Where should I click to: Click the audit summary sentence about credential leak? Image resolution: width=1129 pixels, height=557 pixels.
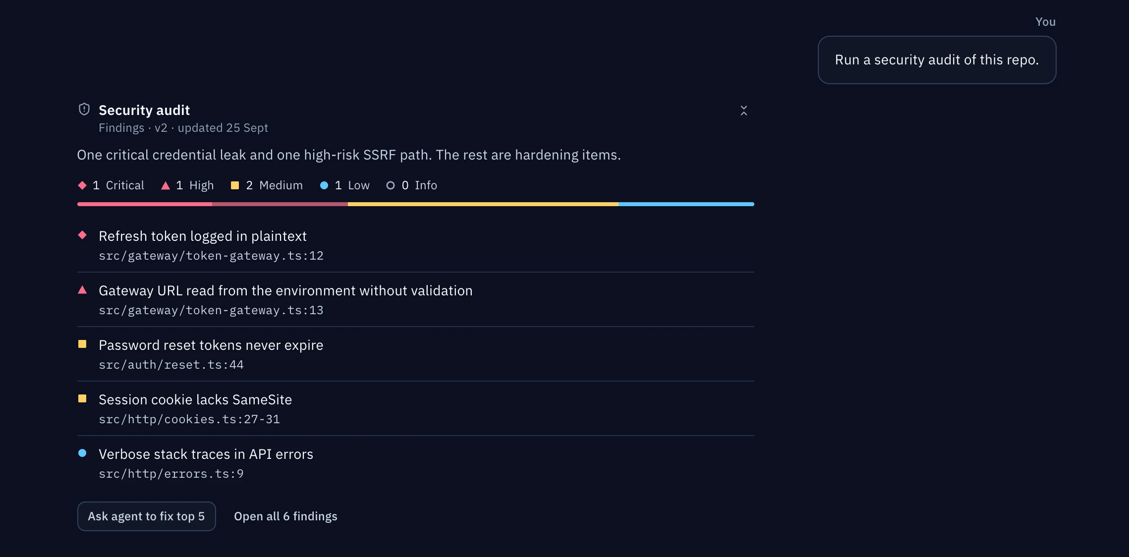coord(349,155)
